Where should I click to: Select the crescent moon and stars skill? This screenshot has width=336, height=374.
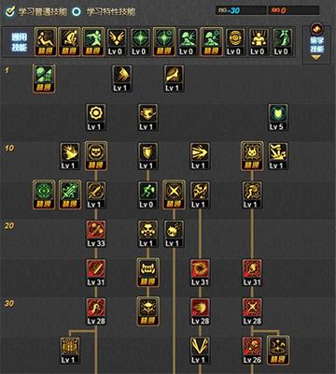pyautogui.click(x=278, y=351)
